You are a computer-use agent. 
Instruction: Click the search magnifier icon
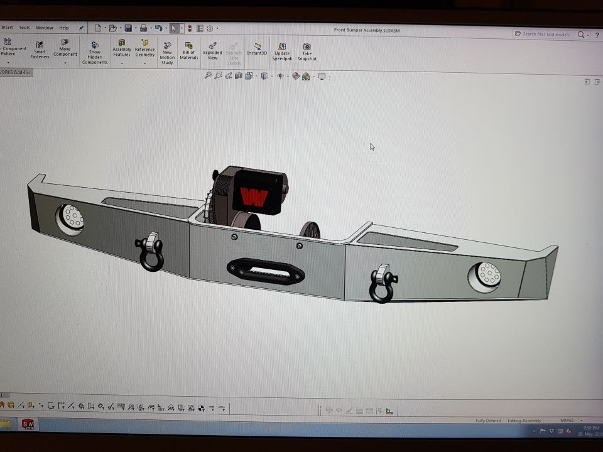point(580,35)
